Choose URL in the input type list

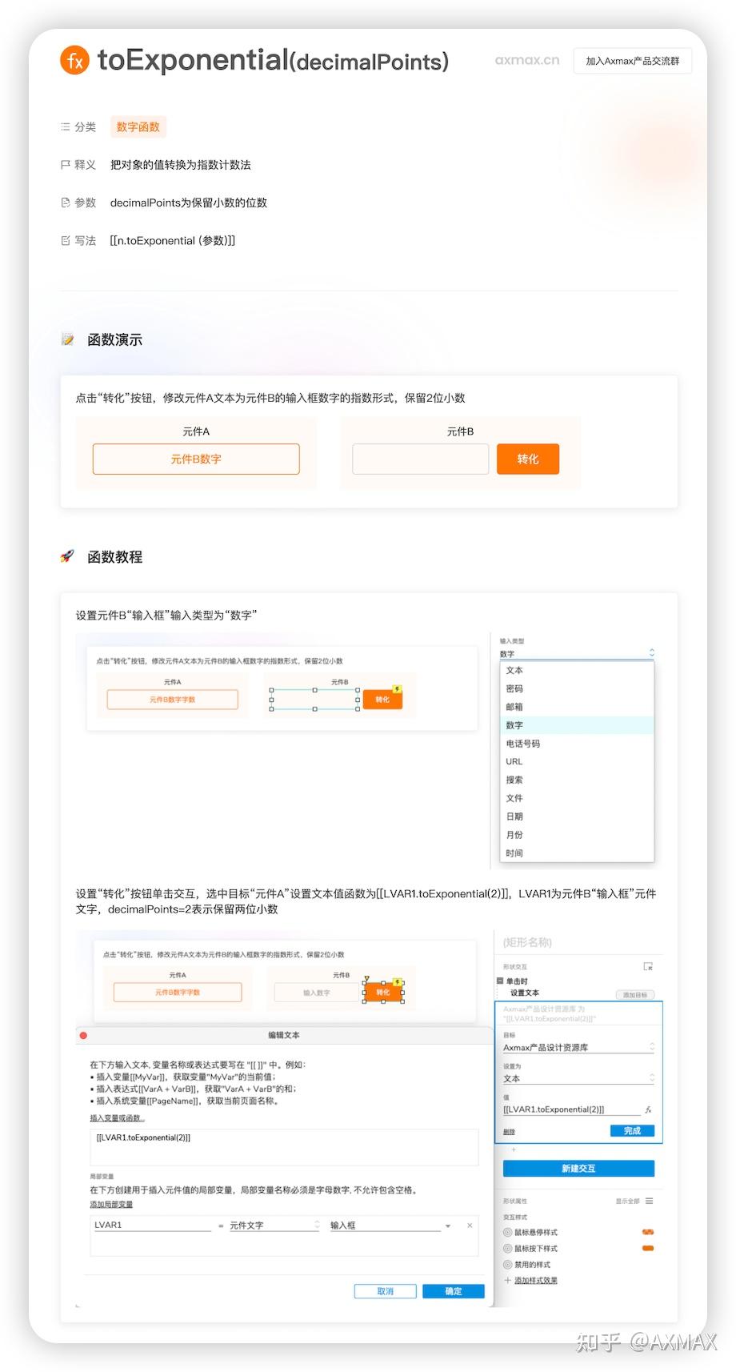577,761
